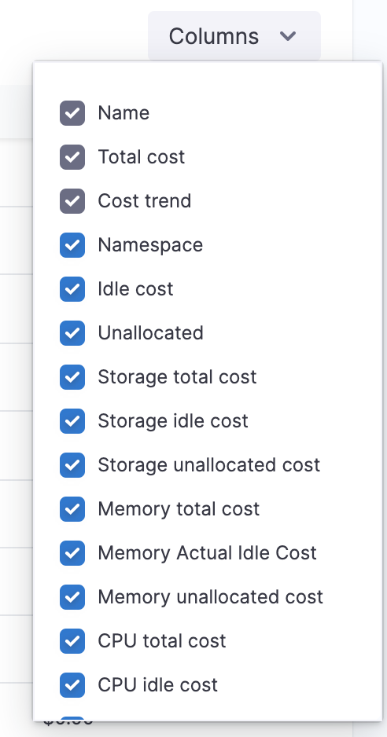Click the locked Cost trend checkbox
This screenshot has height=737, width=387.
(72, 201)
